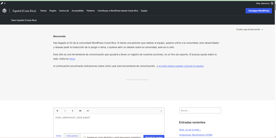Open the alemunoz avatar icon
This screenshot has width=276, height=138.
click(272, 3)
